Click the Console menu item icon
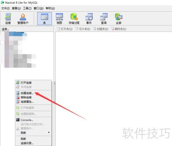 coord(18,120)
